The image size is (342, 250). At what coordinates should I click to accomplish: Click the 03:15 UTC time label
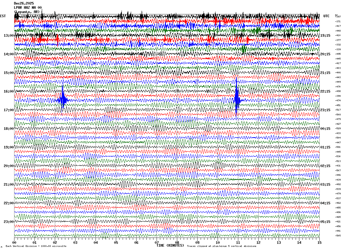[325, 185]
